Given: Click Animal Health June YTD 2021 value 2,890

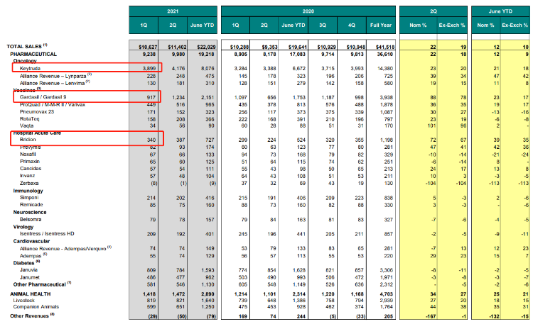Looking at the screenshot, I should (208, 294).
